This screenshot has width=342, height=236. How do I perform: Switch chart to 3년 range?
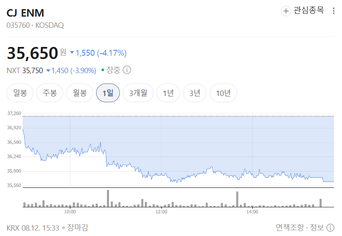(x=195, y=93)
